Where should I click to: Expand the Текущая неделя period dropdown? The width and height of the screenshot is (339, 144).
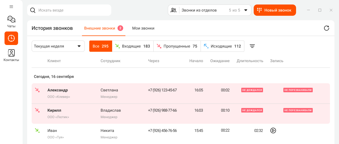click(x=58, y=46)
